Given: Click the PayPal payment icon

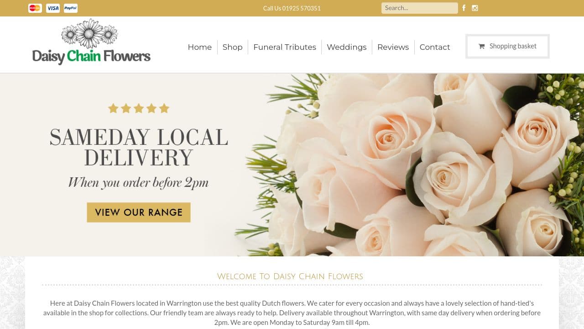Looking at the screenshot, I should [x=71, y=8].
